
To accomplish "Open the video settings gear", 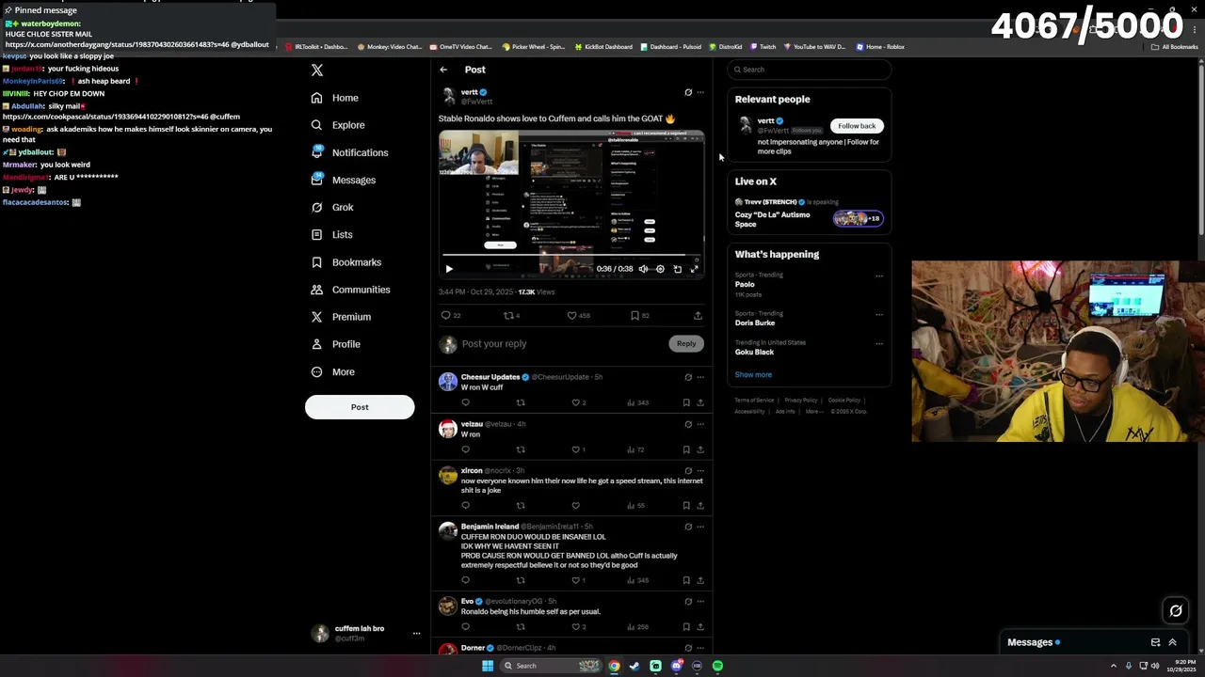I will 660,269.
